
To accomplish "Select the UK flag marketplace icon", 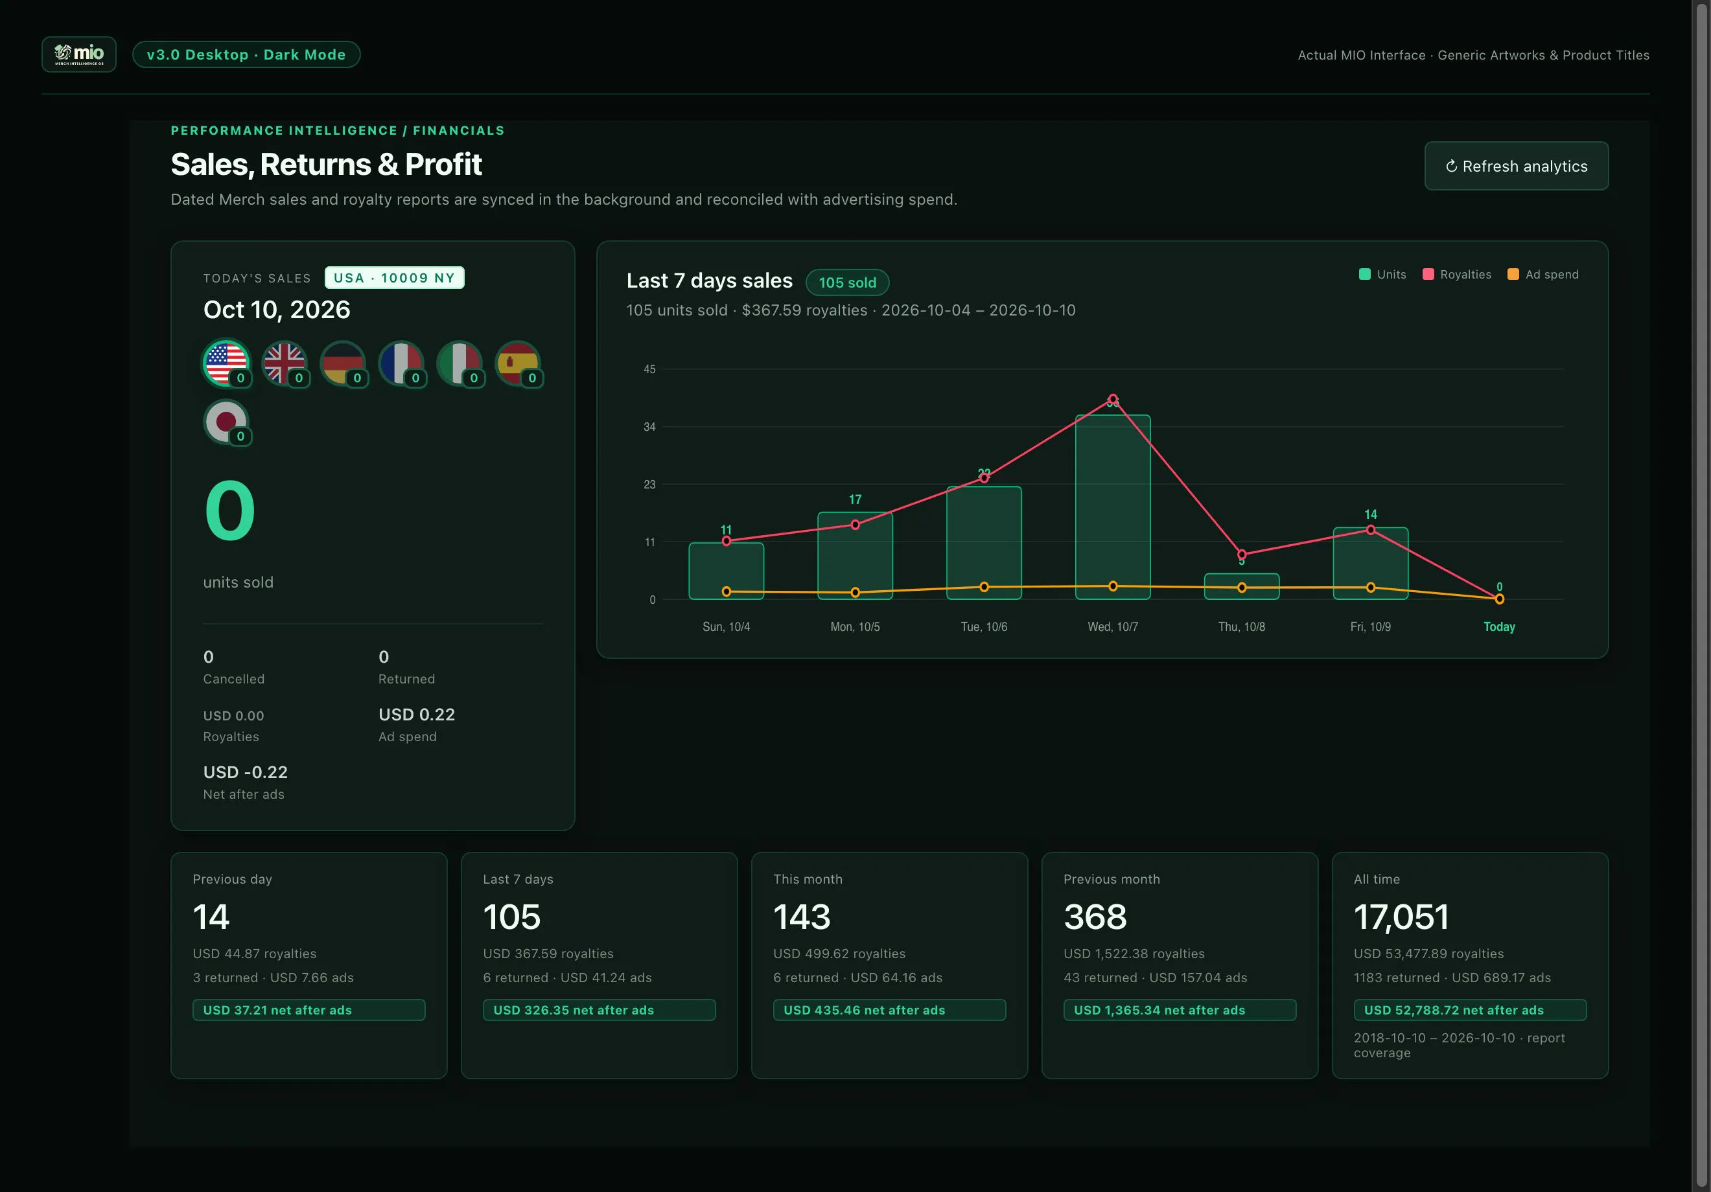I will point(285,363).
